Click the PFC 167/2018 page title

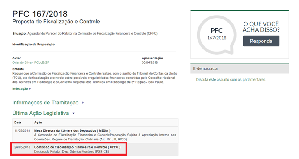[40, 14]
